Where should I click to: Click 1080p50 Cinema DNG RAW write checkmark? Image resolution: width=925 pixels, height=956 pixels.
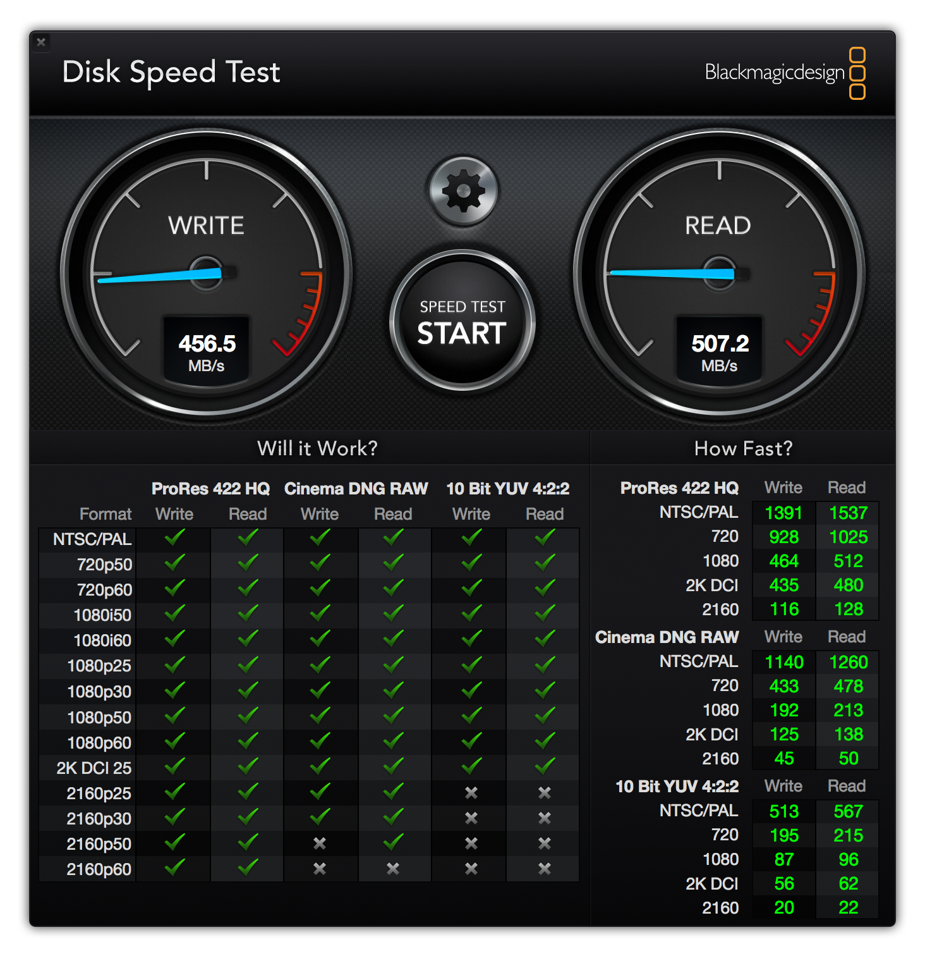click(320, 716)
